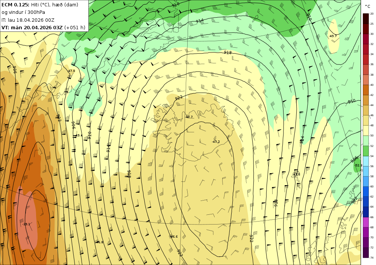
Task: Pick the pale yellow swatch between -48 and -50
Action: 366,130
